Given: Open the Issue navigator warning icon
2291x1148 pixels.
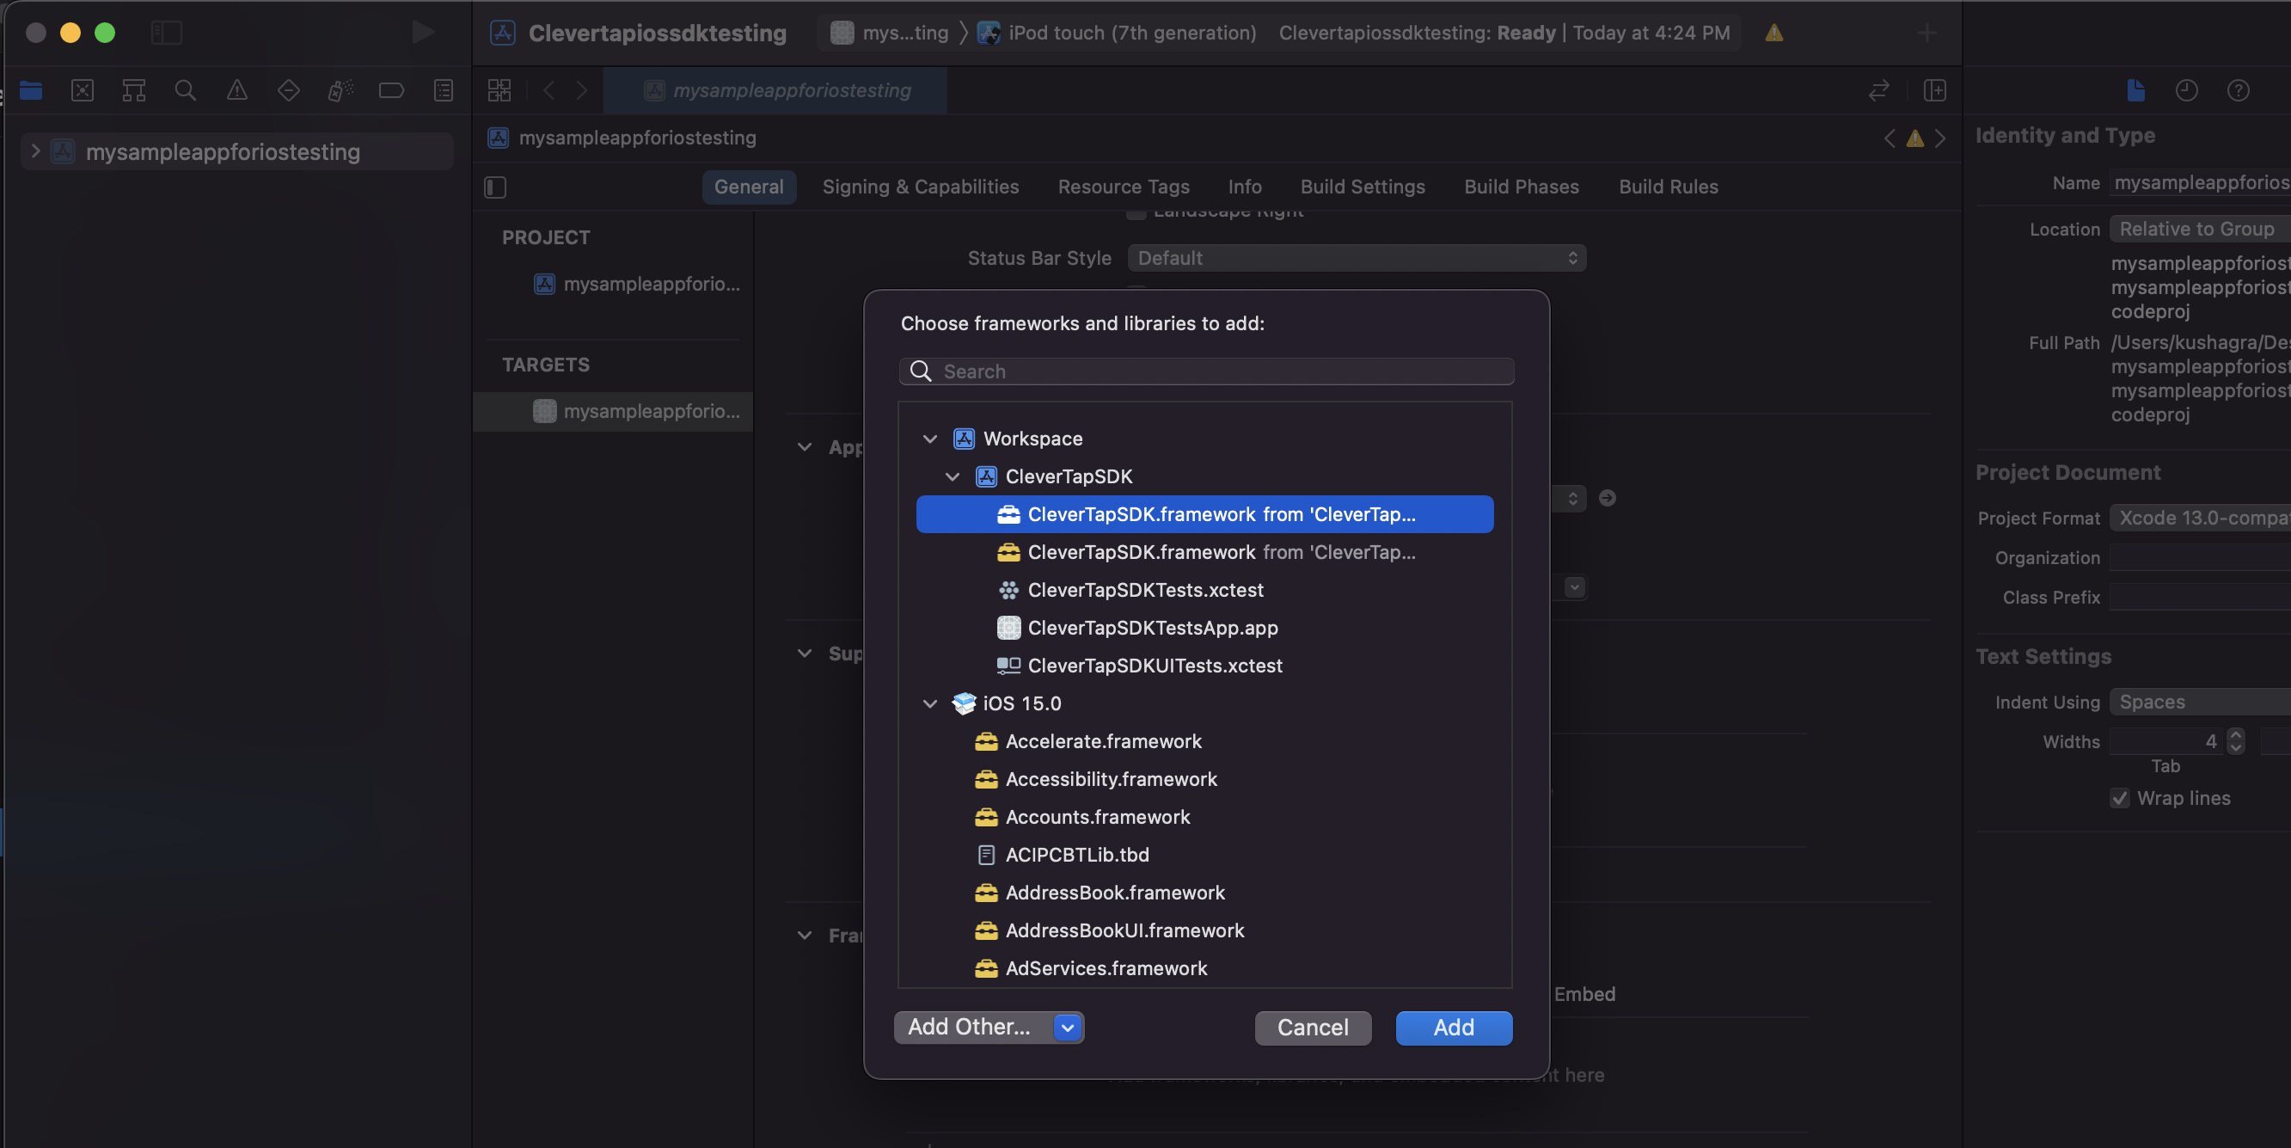Looking at the screenshot, I should coord(236,90).
